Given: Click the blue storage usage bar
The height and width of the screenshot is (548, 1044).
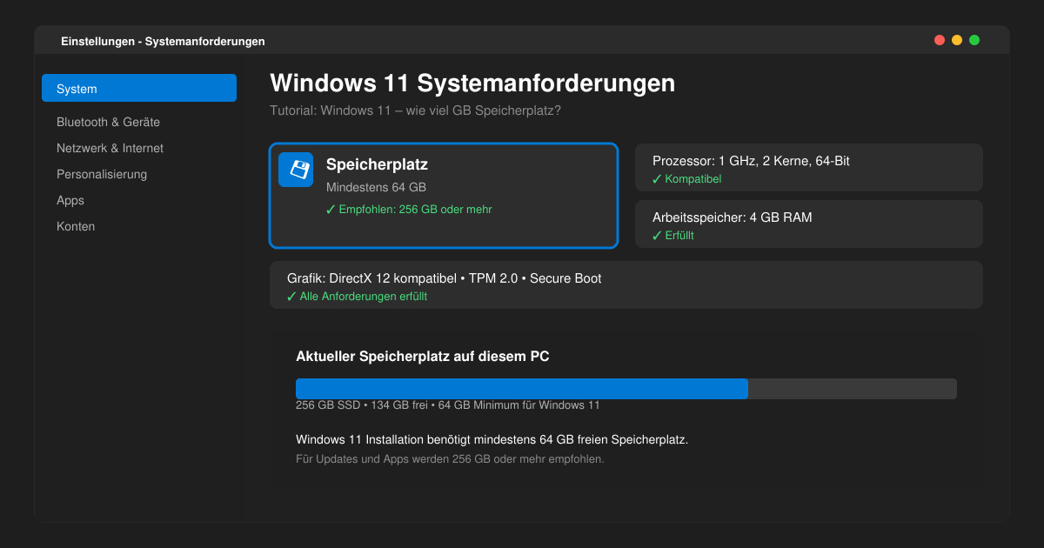Looking at the screenshot, I should tap(522, 389).
